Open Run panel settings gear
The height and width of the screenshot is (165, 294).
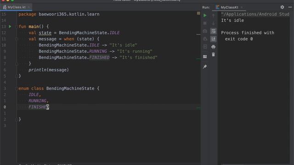(282, 7)
